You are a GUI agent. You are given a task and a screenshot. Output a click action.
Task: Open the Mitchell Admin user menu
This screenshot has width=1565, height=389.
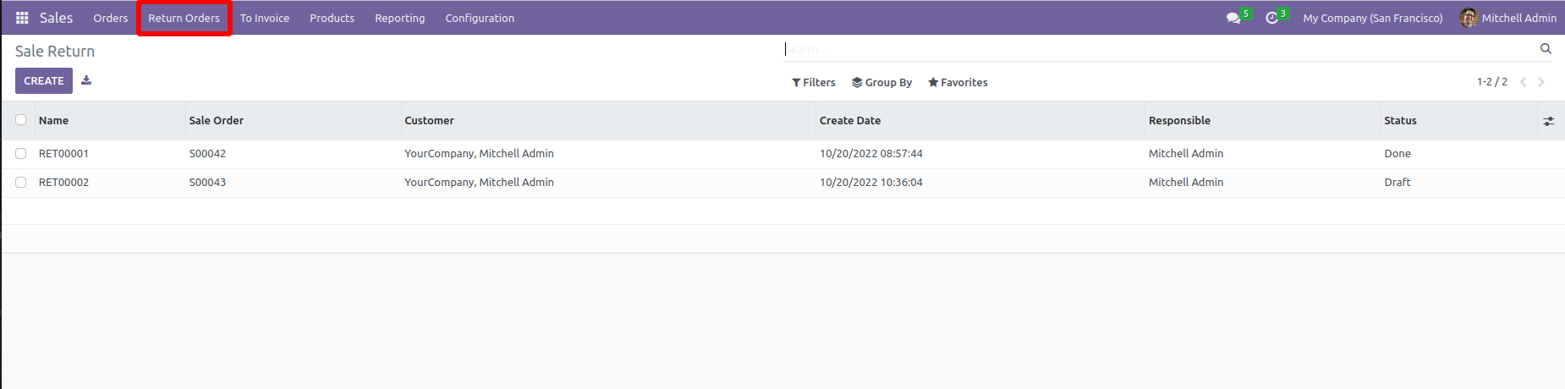pyautogui.click(x=1508, y=18)
